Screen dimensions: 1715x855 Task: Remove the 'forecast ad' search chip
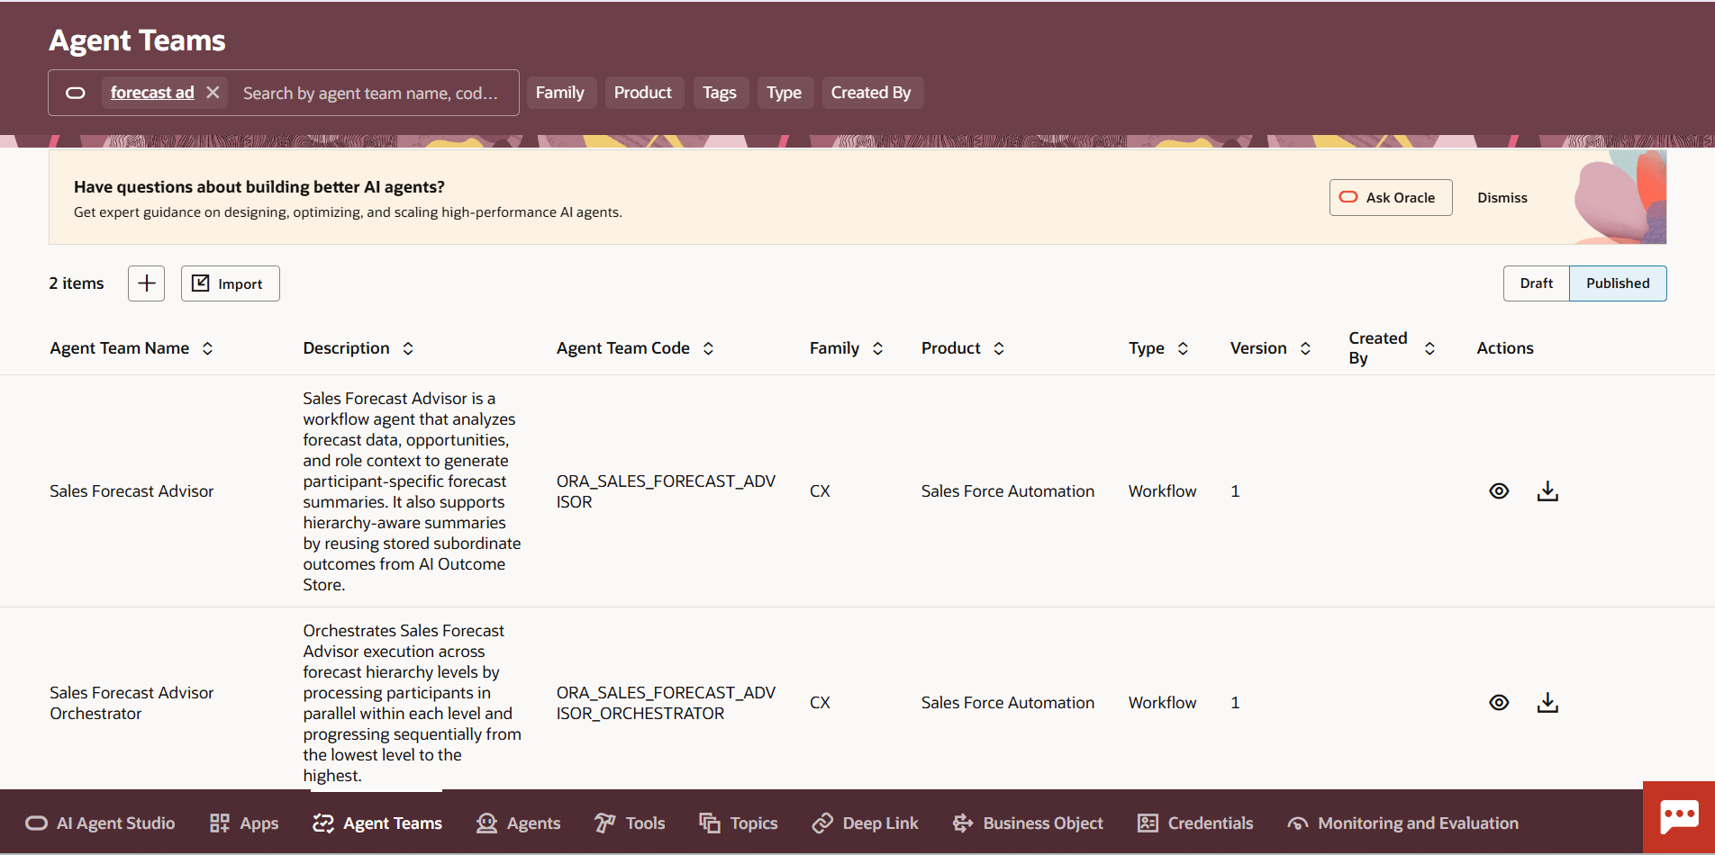click(213, 93)
